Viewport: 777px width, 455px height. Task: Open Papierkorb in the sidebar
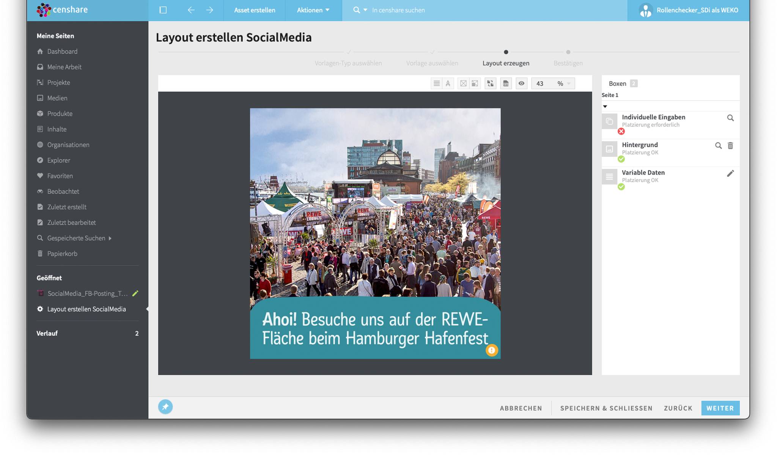(x=62, y=254)
